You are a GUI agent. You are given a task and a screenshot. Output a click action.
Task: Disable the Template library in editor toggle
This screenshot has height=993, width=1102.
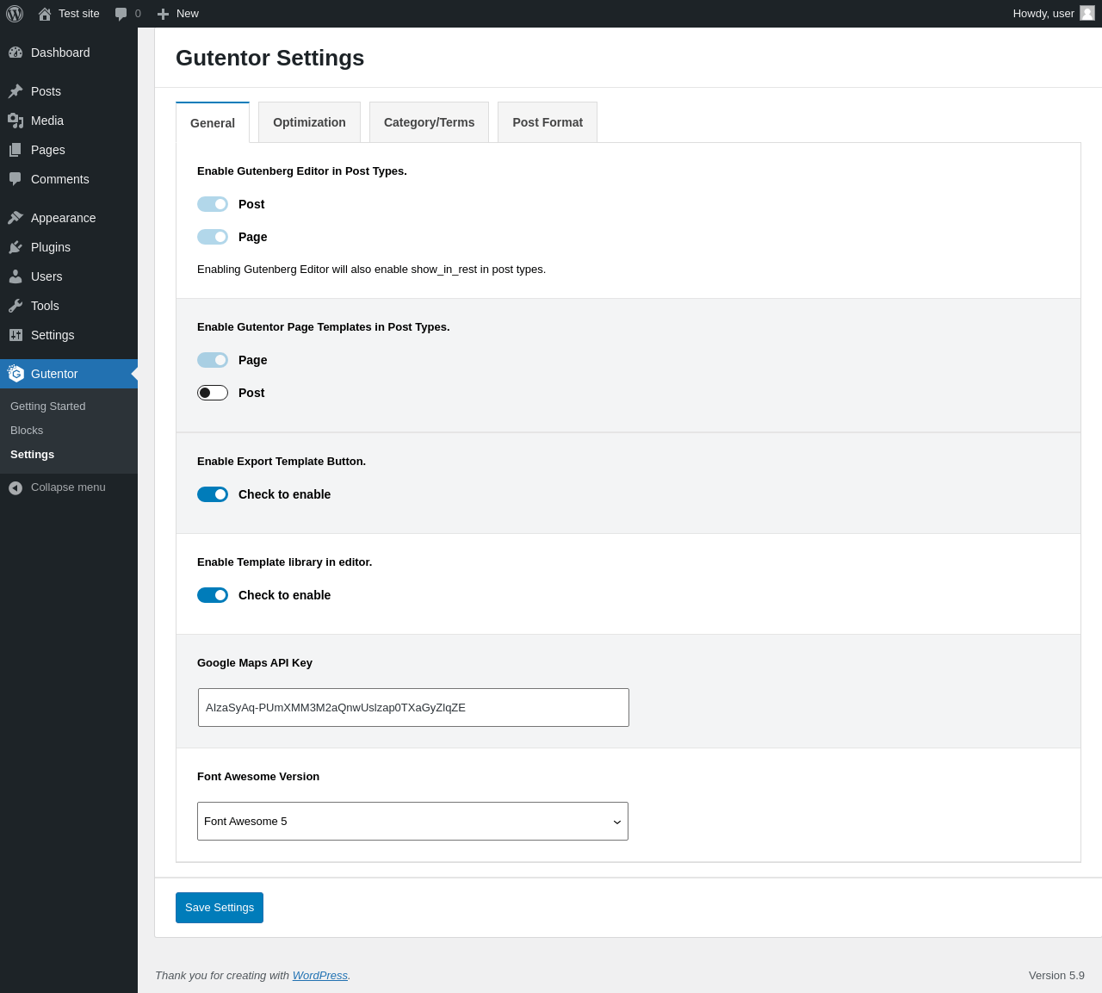213,595
